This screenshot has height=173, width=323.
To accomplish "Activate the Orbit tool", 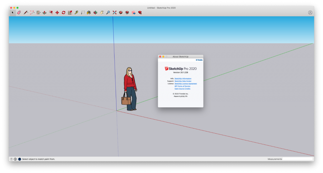I will (95, 13).
